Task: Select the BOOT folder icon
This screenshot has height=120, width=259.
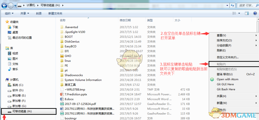Action: pyautogui.click(x=62, y=37)
